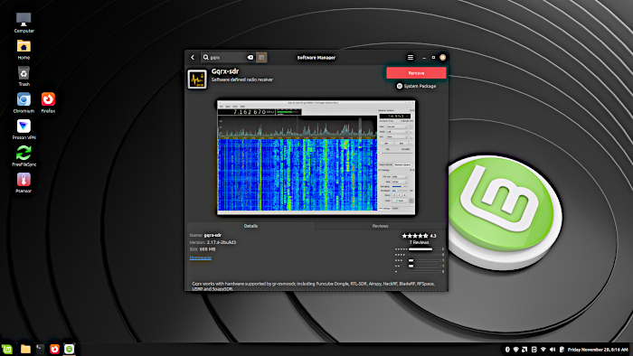Open Computer desktop icon
This screenshot has width=633, height=356.
[24, 23]
